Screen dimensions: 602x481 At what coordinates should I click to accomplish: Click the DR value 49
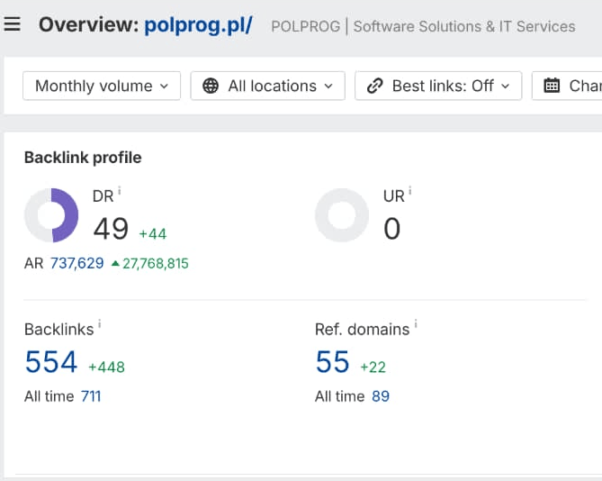tap(111, 229)
